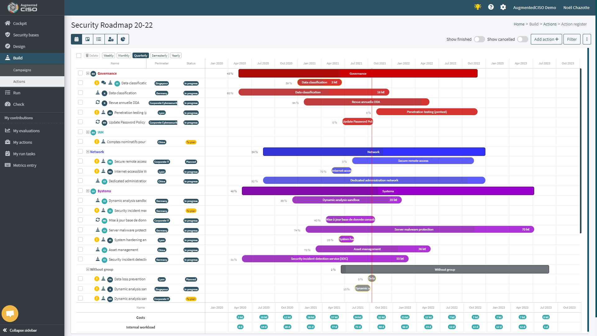Image resolution: width=597 pixels, height=336 pixels.
Task: Click the Server malware protection progress bar
Action: pyautogui.click(x=414, y=230)
